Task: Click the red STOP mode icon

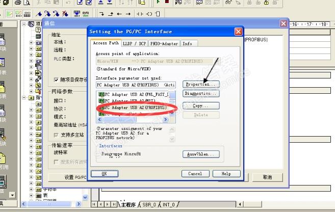Action: pyautogui.click(x=167, y=2)
